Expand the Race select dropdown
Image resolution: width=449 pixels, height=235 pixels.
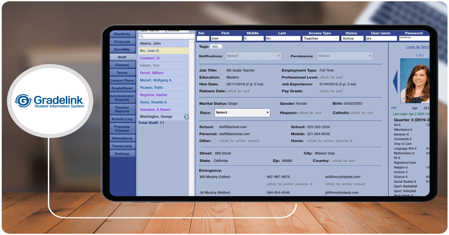tap(242, 113)
